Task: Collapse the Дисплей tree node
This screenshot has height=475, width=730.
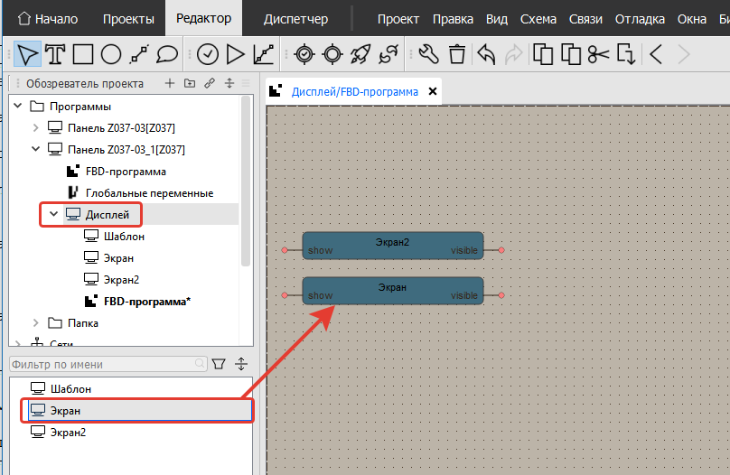Action: 54,214
